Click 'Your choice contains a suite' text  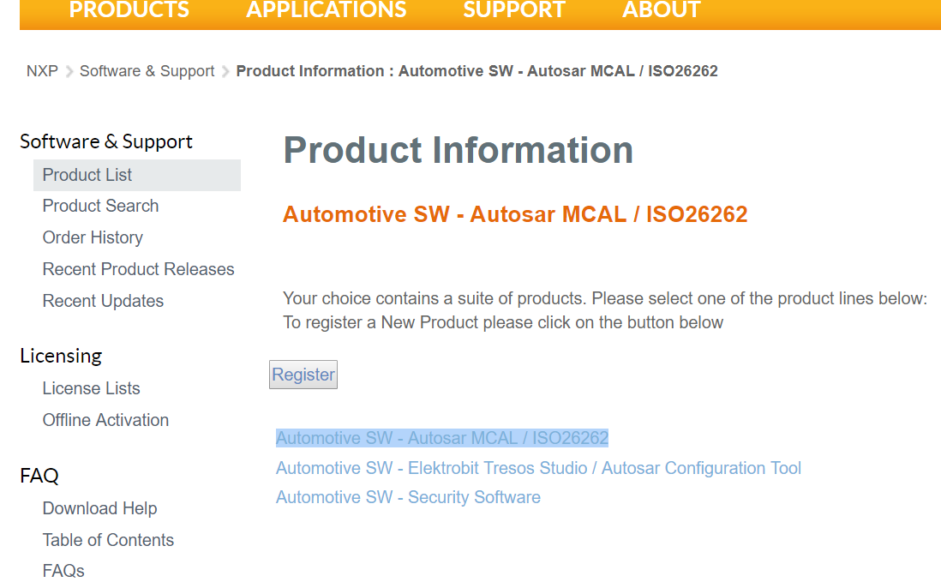point(605,298)
